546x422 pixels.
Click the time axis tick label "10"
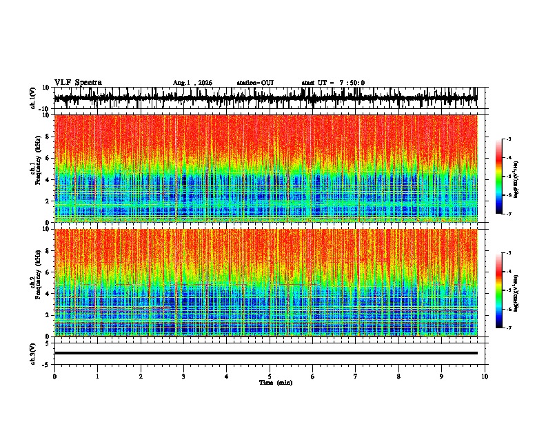(x=485, y=376)
